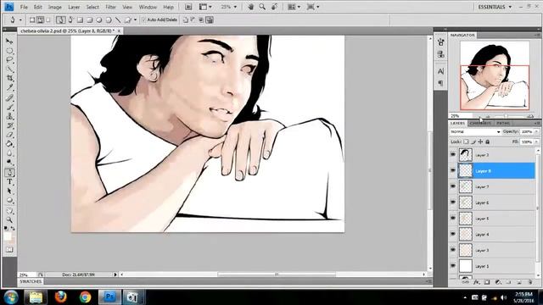Add a layer style with the fx button
543x305 pixels.
pos(477,282)
